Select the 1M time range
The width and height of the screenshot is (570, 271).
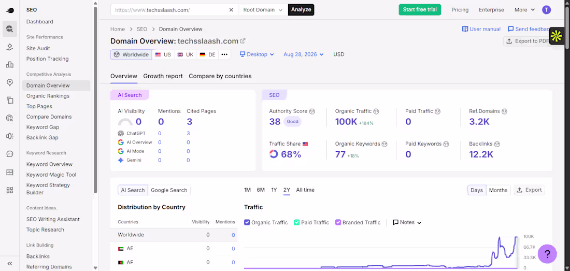pos(247,190)
